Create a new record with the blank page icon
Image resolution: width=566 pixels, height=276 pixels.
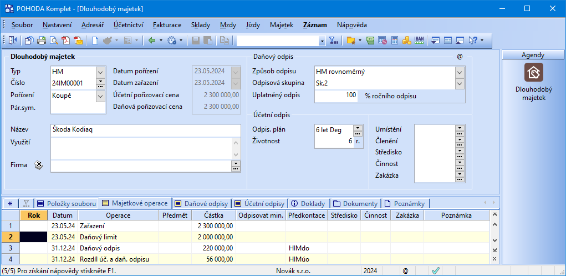click(x=95, y=41)
